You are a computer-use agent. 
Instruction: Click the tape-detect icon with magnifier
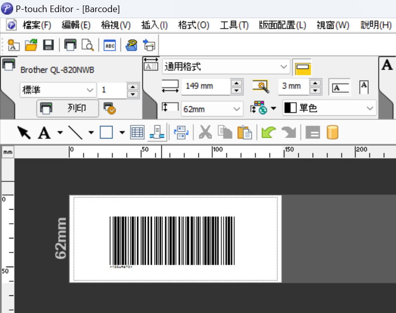click(x=261, y=87)
